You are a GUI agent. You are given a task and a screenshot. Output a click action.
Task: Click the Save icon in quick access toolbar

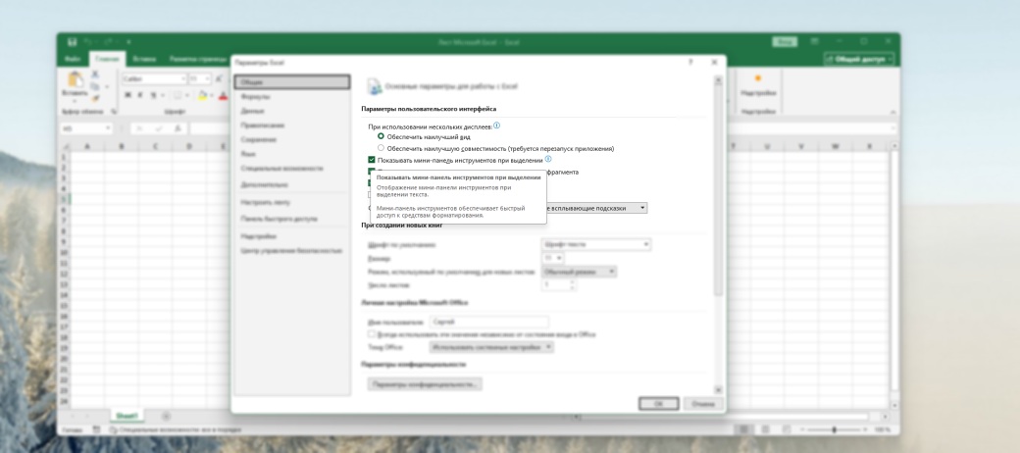(x=72, y=42)
